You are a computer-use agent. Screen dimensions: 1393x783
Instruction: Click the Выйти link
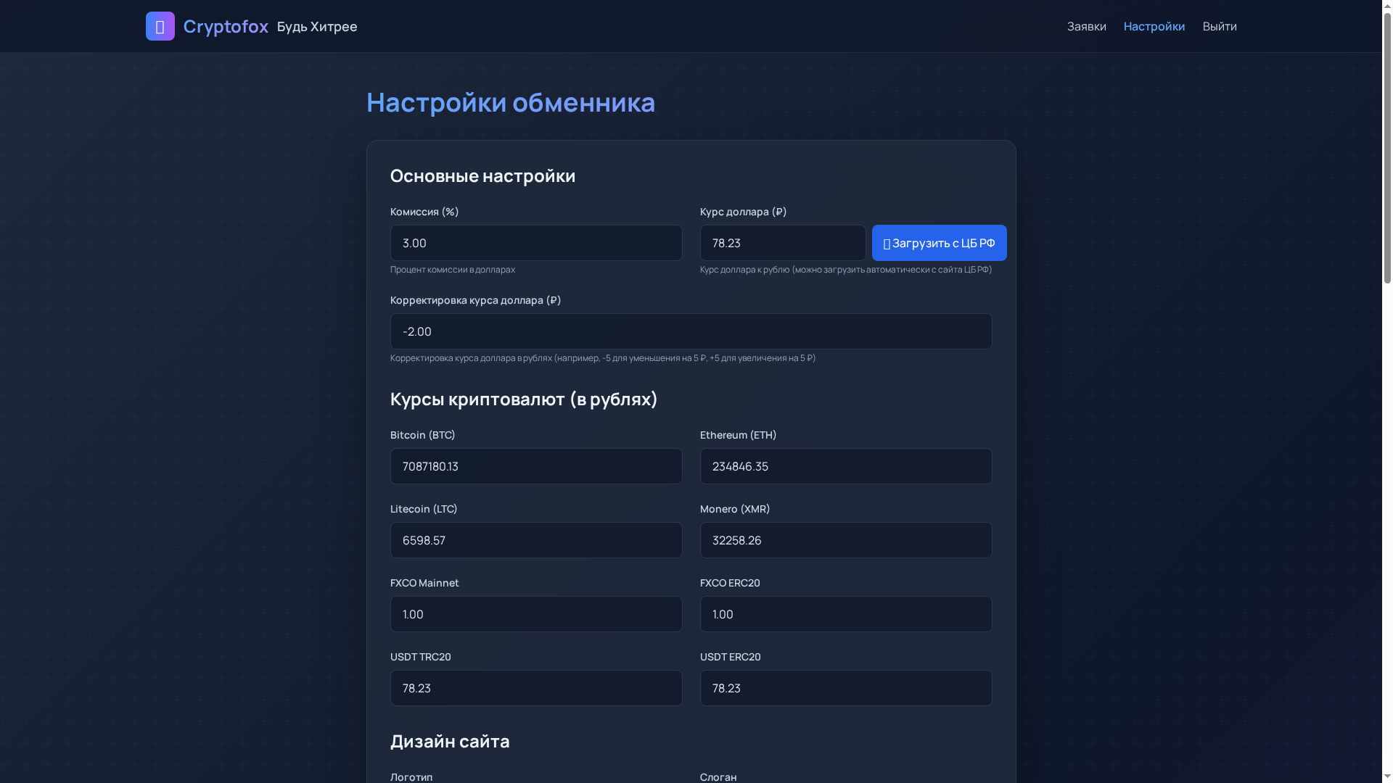point(1220,26)
